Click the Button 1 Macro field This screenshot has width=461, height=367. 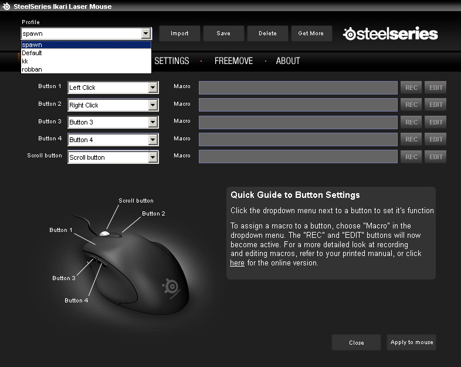point(298,87)
